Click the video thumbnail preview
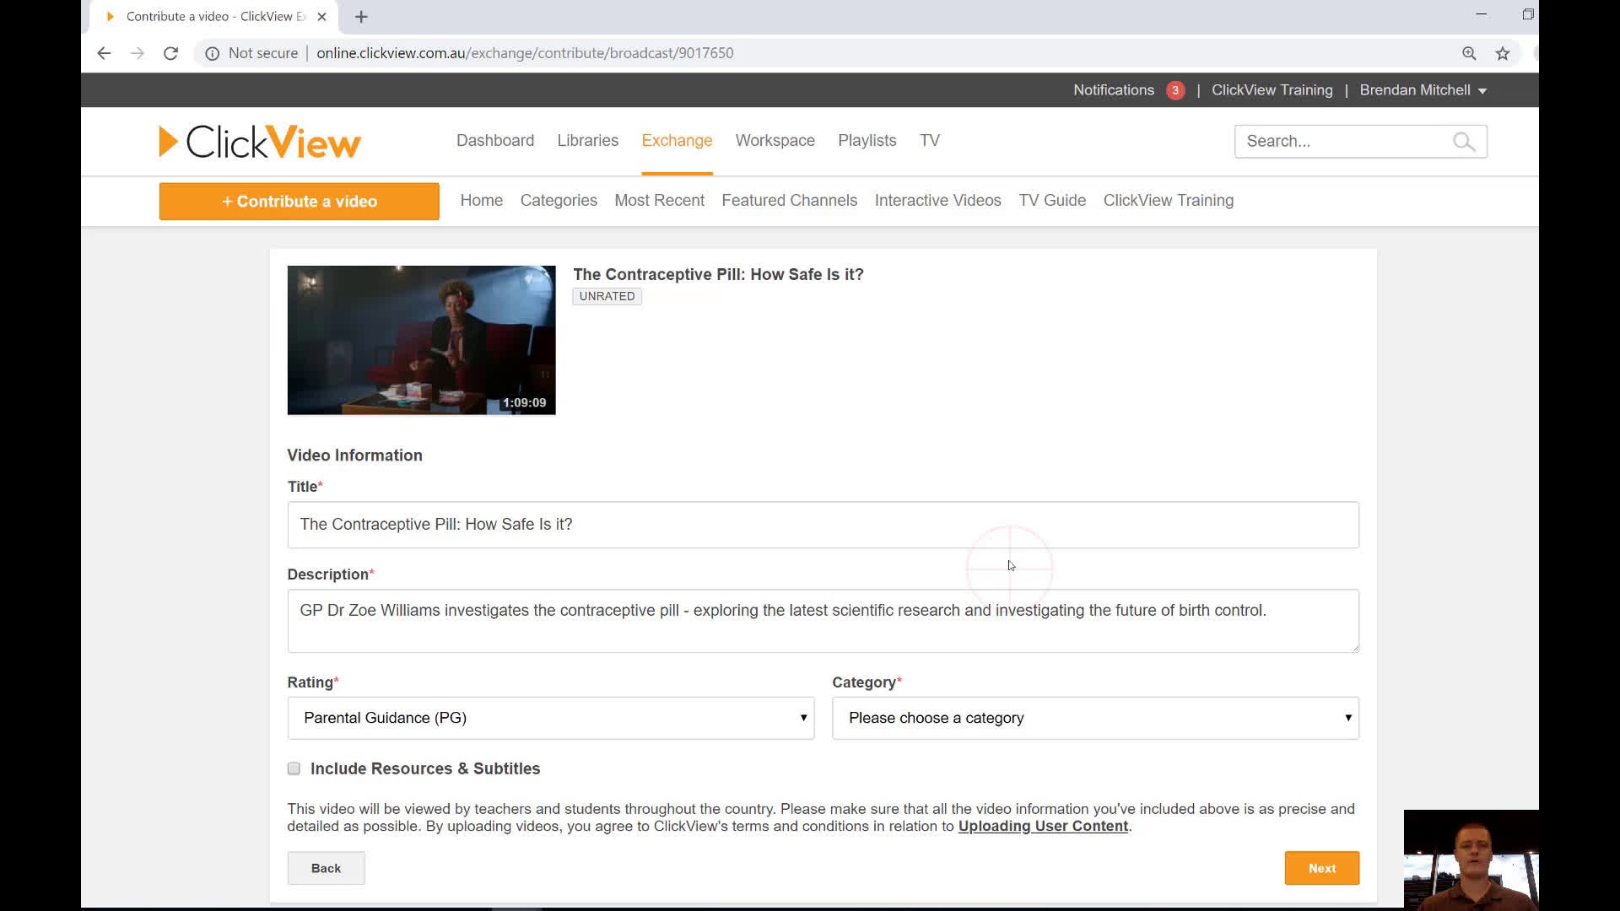The image size is (1620, 911). click(422, 340)
